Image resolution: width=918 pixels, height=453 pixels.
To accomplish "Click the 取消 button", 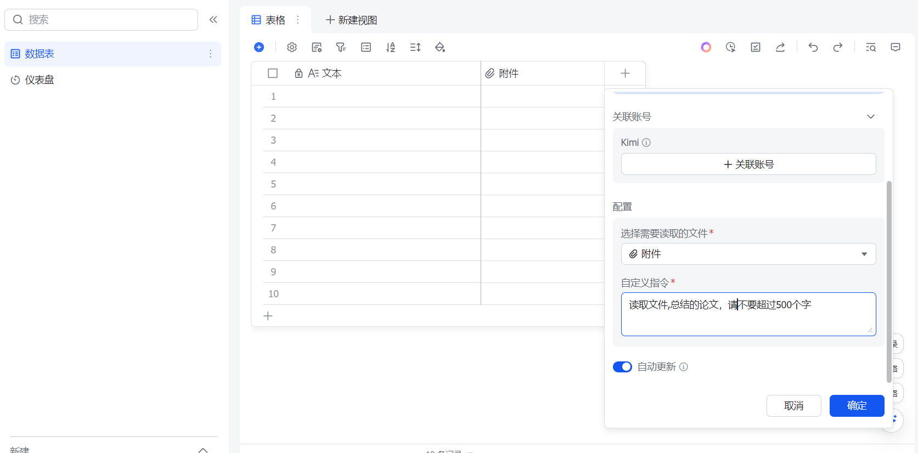I will (793, 406).
